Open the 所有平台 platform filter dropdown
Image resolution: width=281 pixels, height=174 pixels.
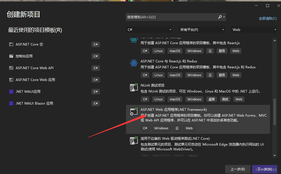pyautogui.click(x=202, y=30)
